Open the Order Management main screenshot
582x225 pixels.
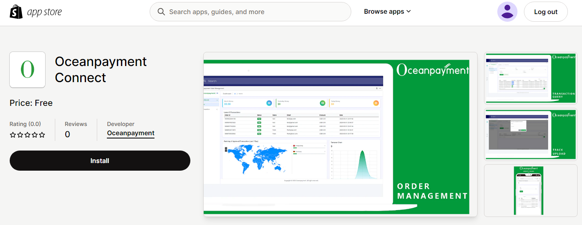point(340,134)
